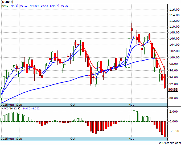The width and height of the screenshot is (181, 145).
Task: Click the tall green candle spiking above 116
Action: point(129,53)
